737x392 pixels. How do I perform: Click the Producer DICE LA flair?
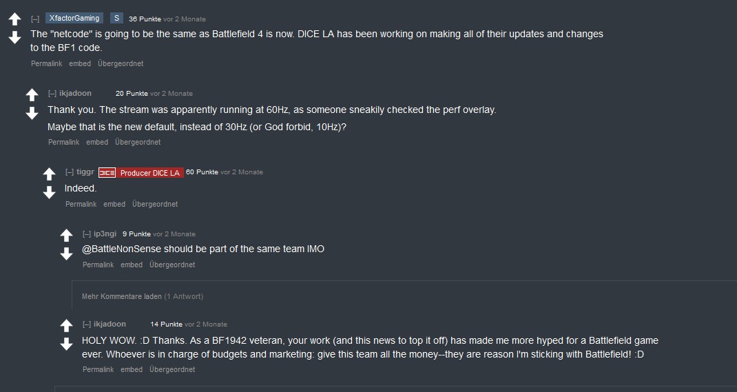pyautogui.click(x=149, y=173)
